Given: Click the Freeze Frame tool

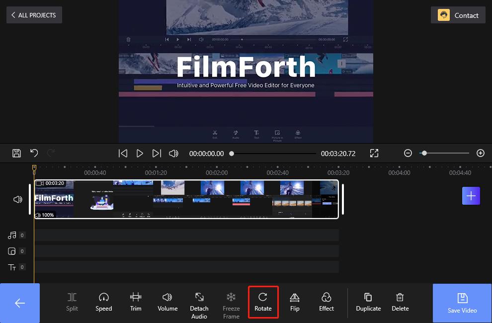Looking at the screenshot, I should 231,306.
